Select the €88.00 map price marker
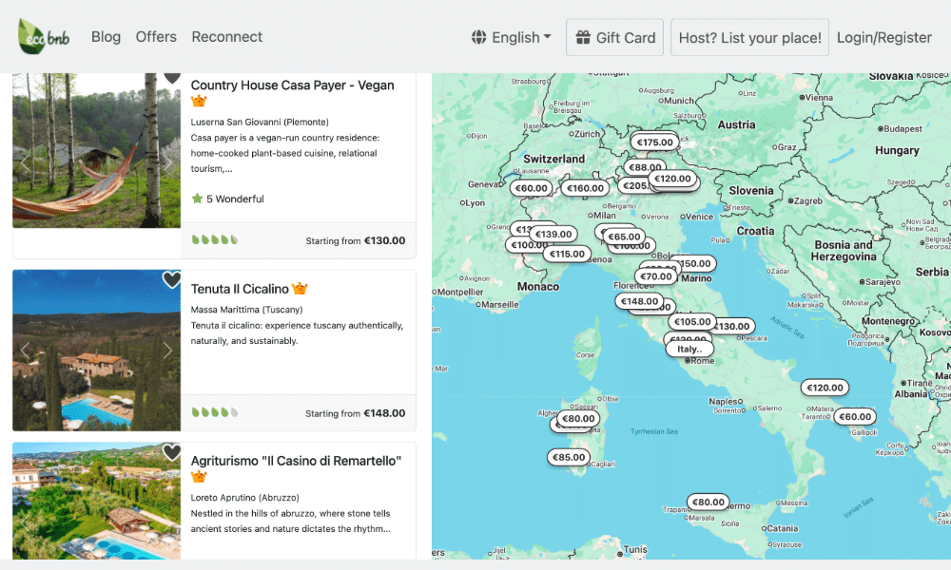The height and width of the screenshot is (570, 951). click(x=645, y=166)
